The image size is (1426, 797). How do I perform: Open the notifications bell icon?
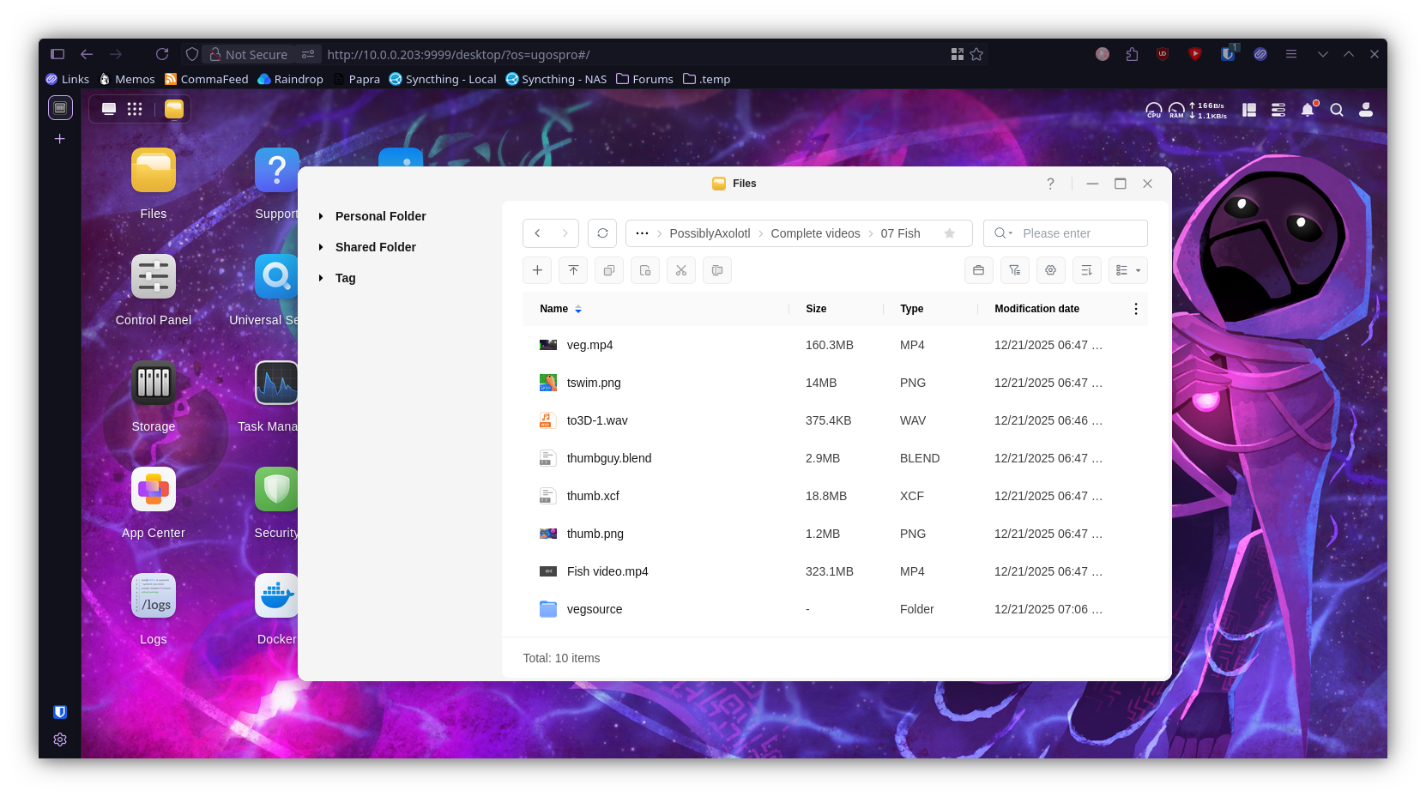(1308, 110)
